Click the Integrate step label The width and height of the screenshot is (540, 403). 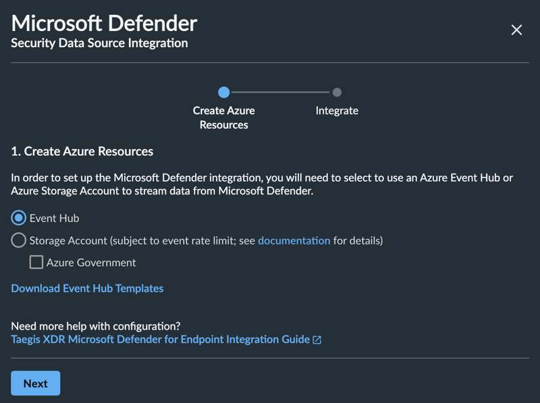coord(337,111)
